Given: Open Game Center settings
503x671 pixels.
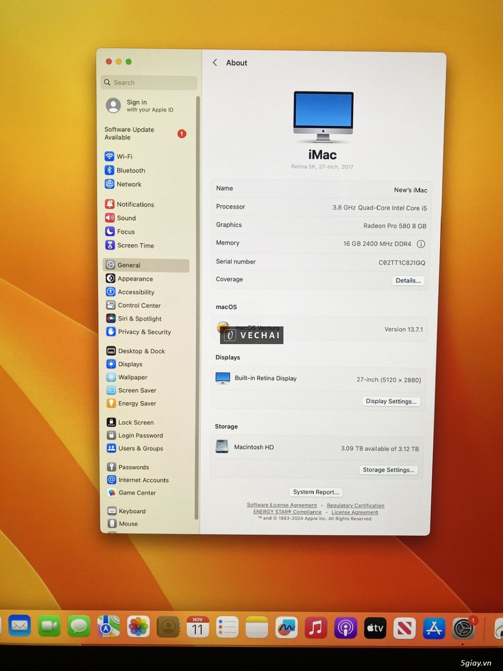Looking at the screenshot, I should click(132, 492).
